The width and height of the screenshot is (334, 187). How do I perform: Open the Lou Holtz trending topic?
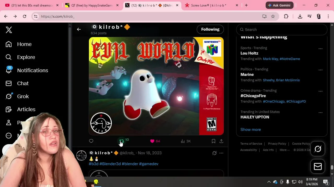[249, 53]
